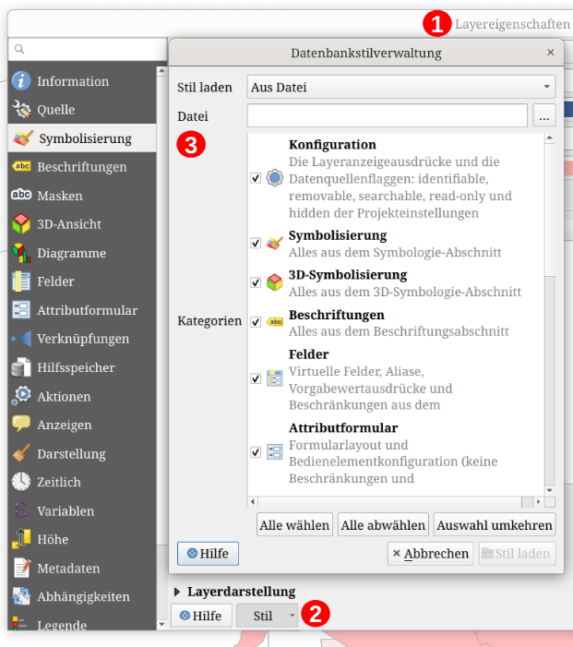Select the Aktionen gear icon
The height and width of the screenshot is (647, 573).
click(x=21, y=396)
